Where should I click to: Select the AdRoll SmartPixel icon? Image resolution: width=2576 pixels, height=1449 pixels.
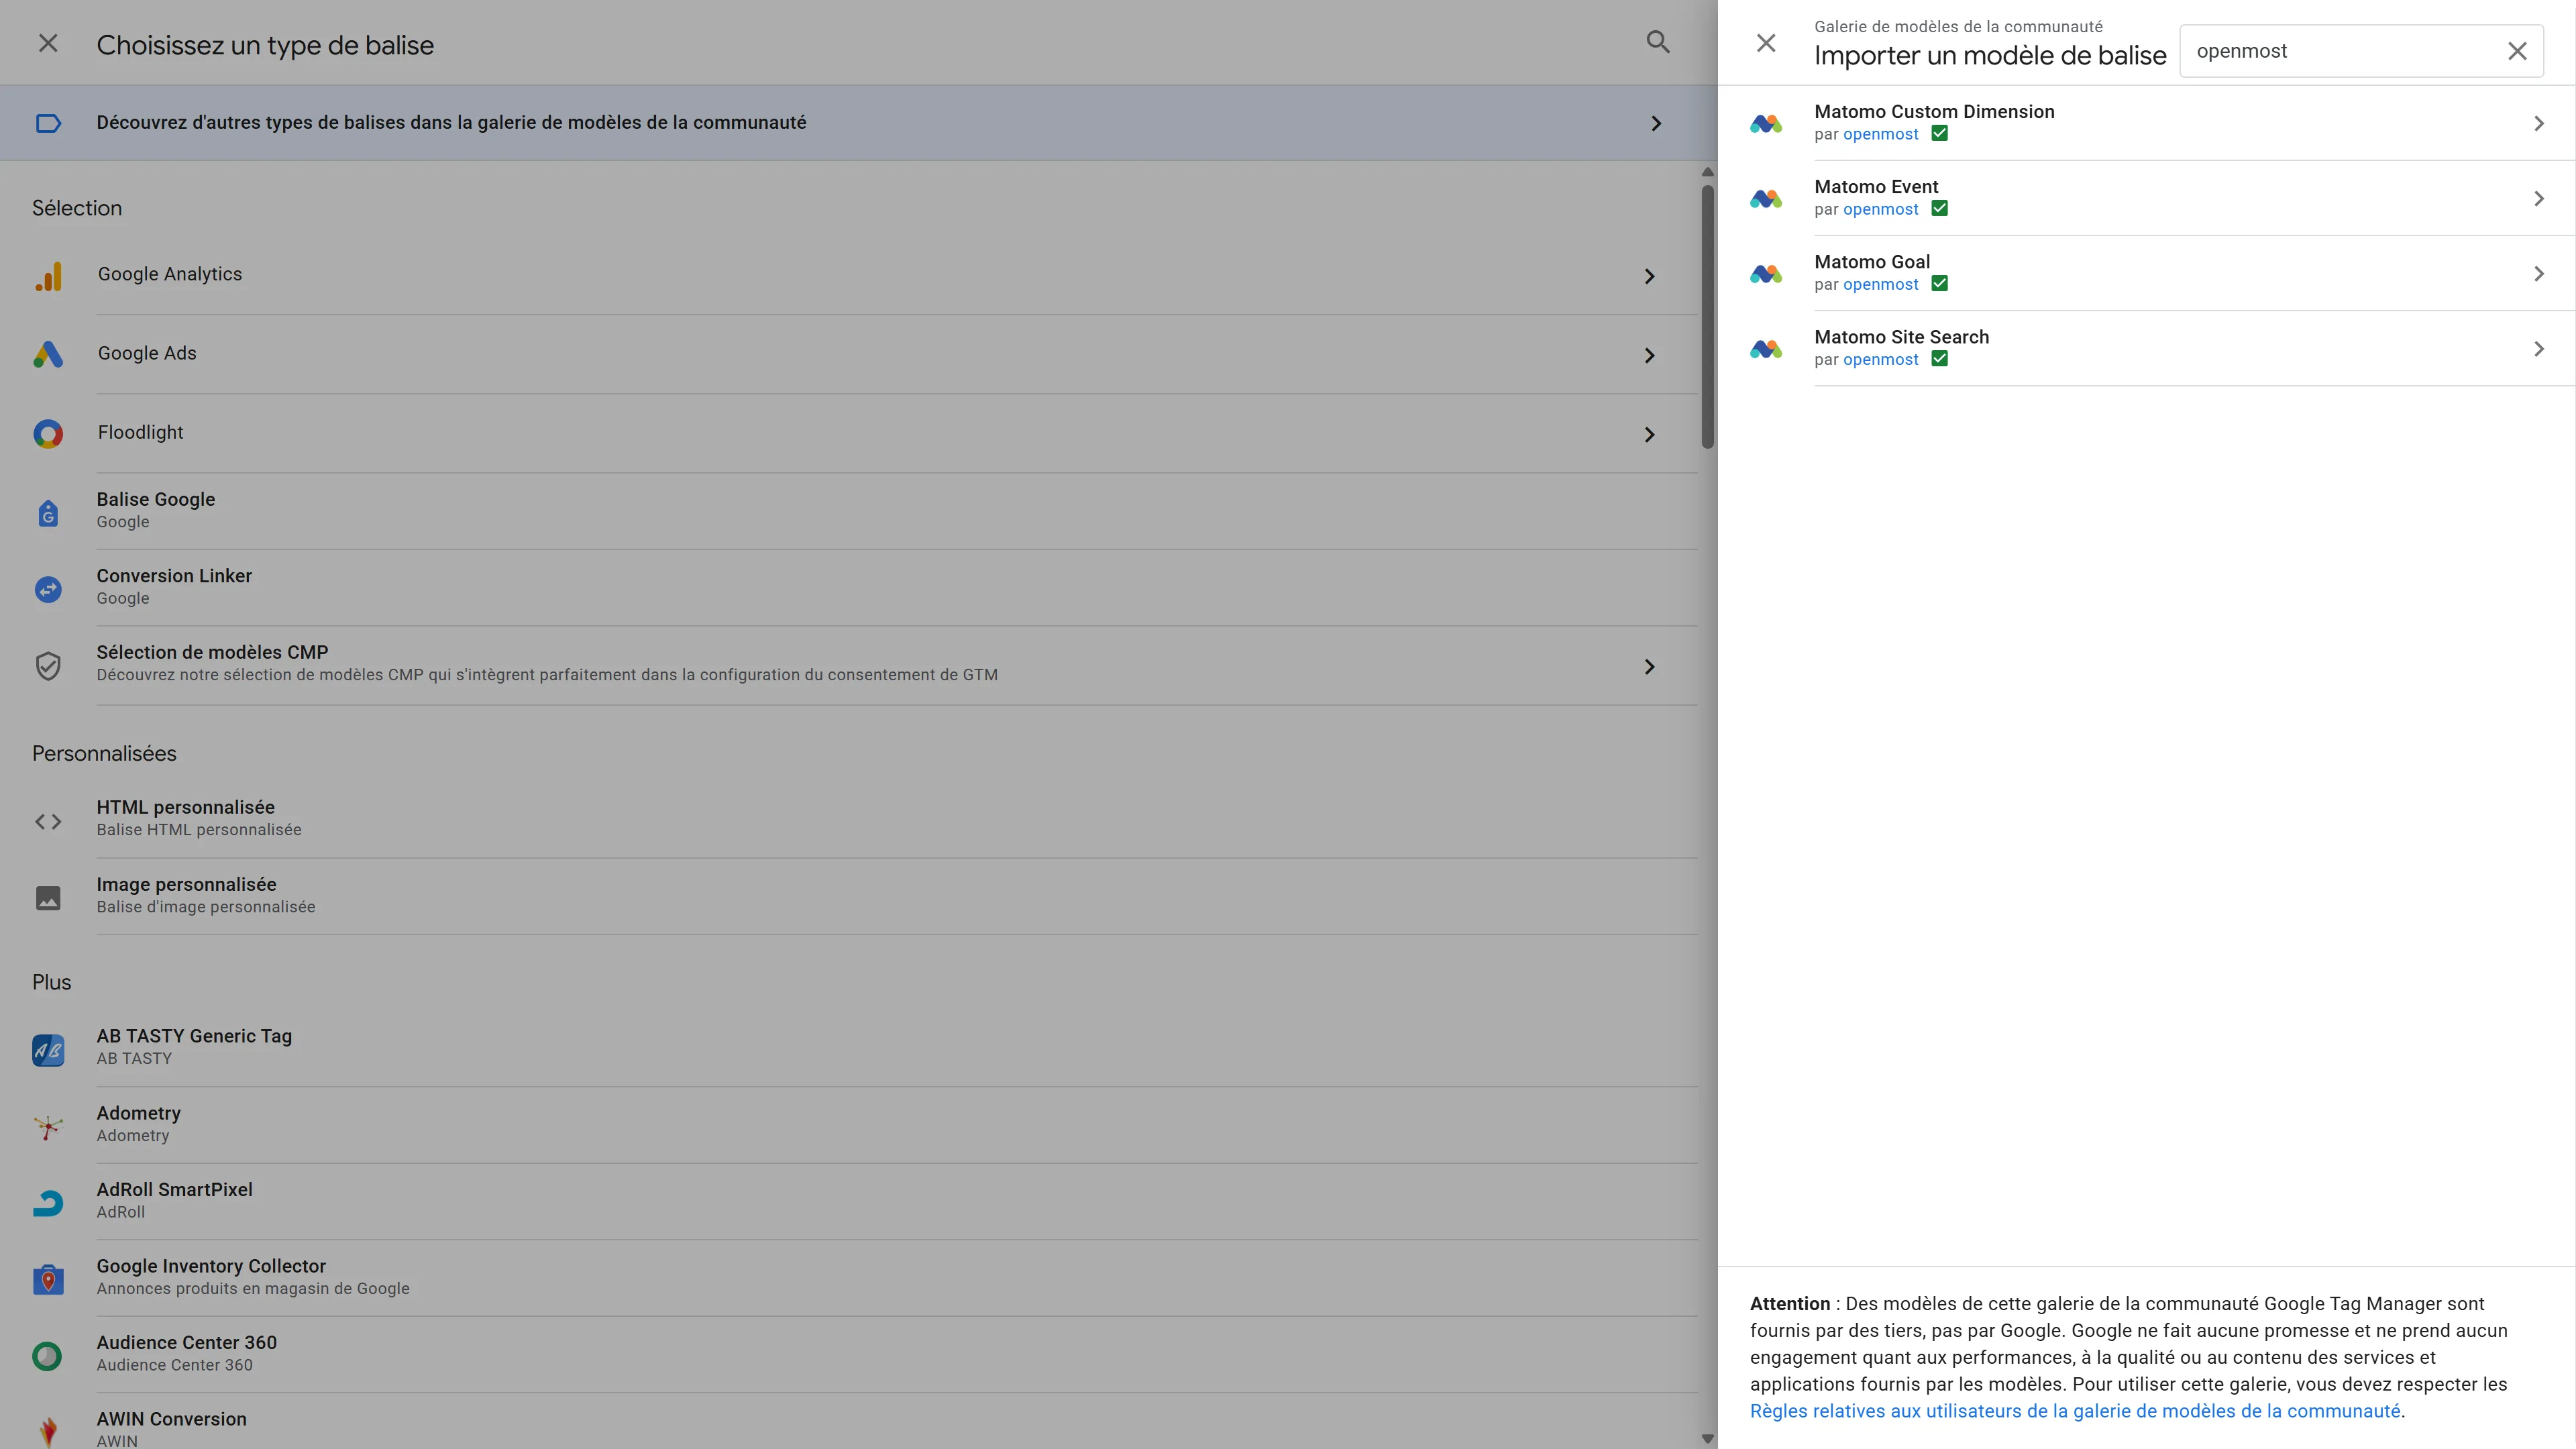coord(48,1202)
